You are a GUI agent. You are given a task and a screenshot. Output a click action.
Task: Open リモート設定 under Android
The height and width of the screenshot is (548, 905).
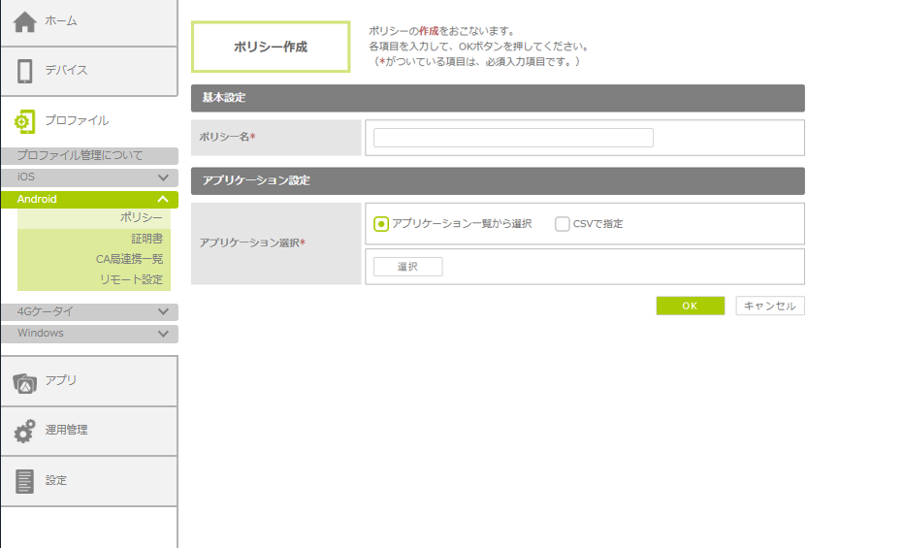click(131, 279)
